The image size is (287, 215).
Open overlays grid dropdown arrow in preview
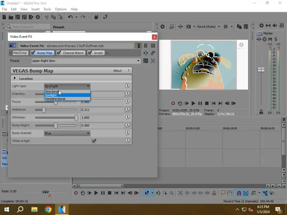[x=231, y=27]
